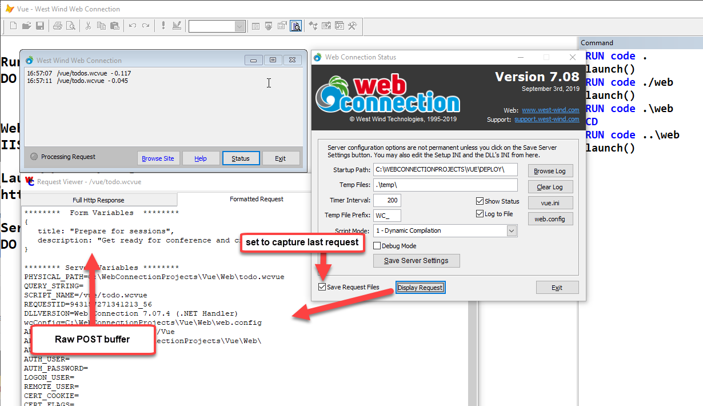The image size is (703, 406).
Task: Click the Browse Site button
Action: (158, 158)
